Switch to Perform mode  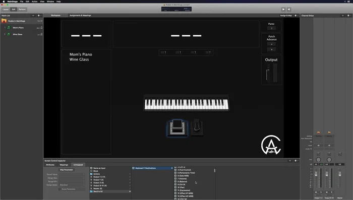coord(22,10)
